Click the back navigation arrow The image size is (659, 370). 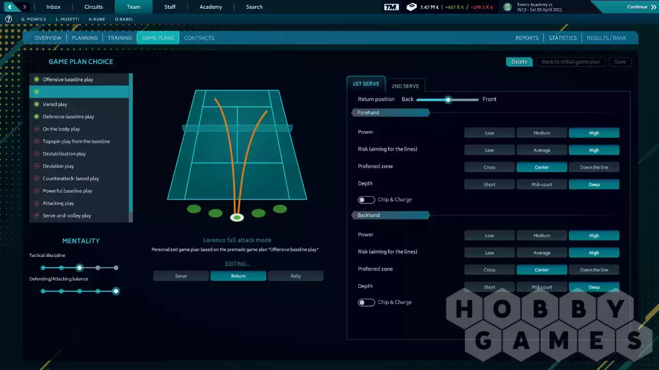pos(10,7)
